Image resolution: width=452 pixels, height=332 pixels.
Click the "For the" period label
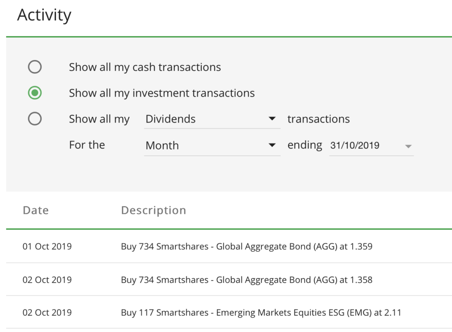coord(87,145)
